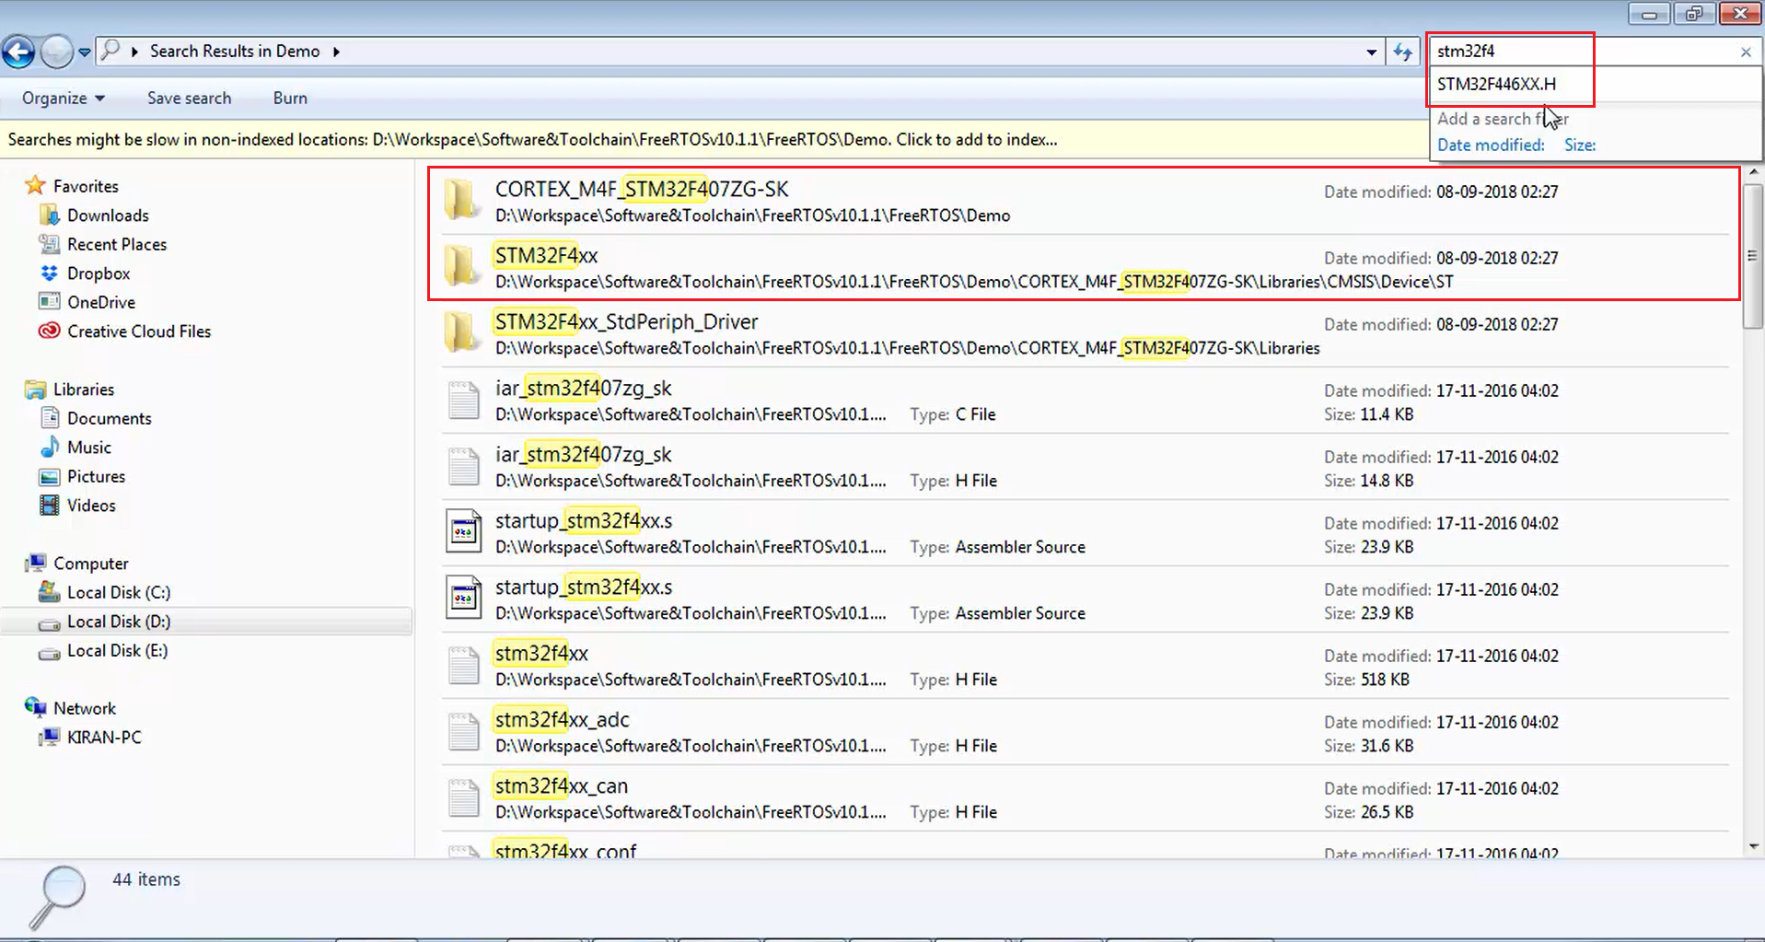Select the CORTEX_M4F_STM32F407ZG-SK folder name
1765x942 pixels.
(642, 189)
